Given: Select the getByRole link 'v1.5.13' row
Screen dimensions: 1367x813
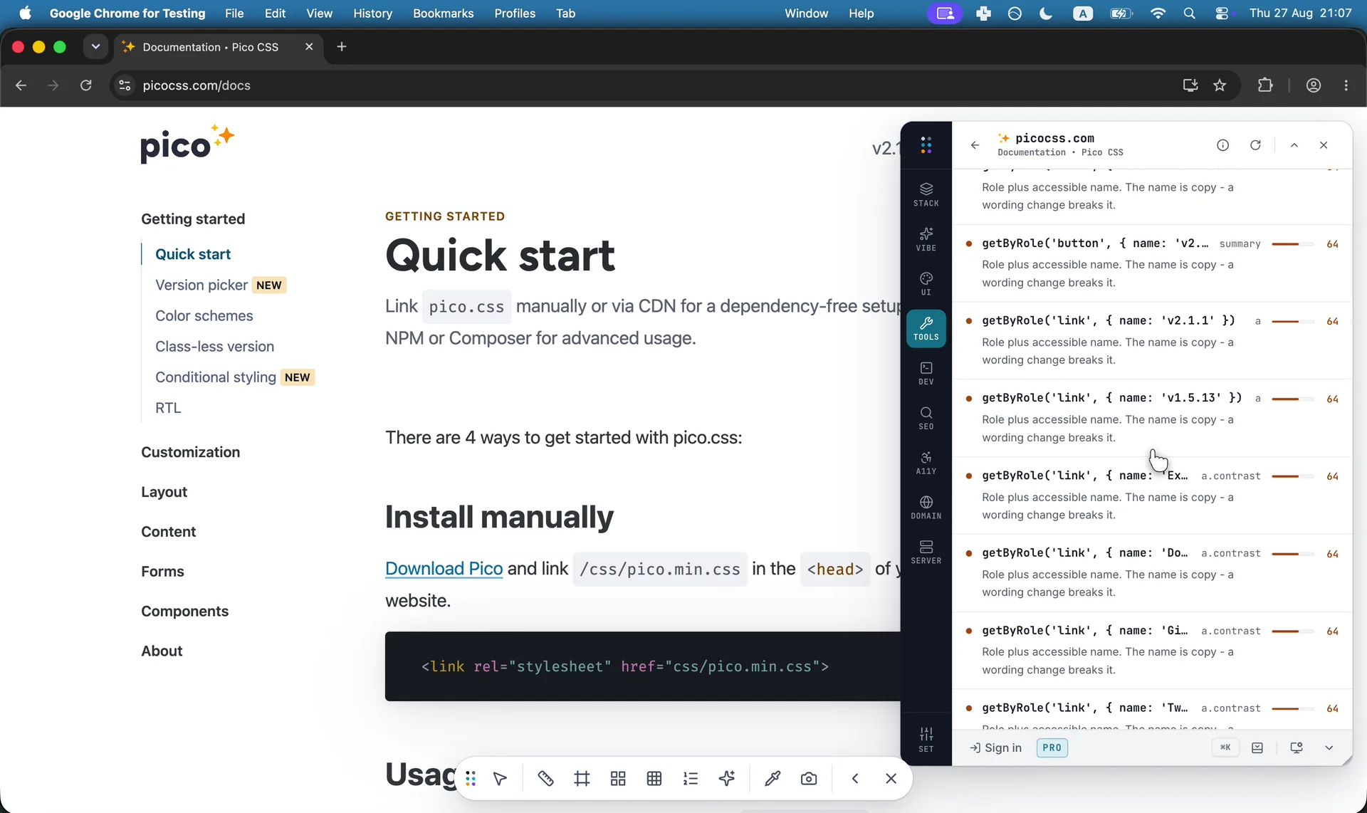Looking at the screenshot, I should point(1152,418).
